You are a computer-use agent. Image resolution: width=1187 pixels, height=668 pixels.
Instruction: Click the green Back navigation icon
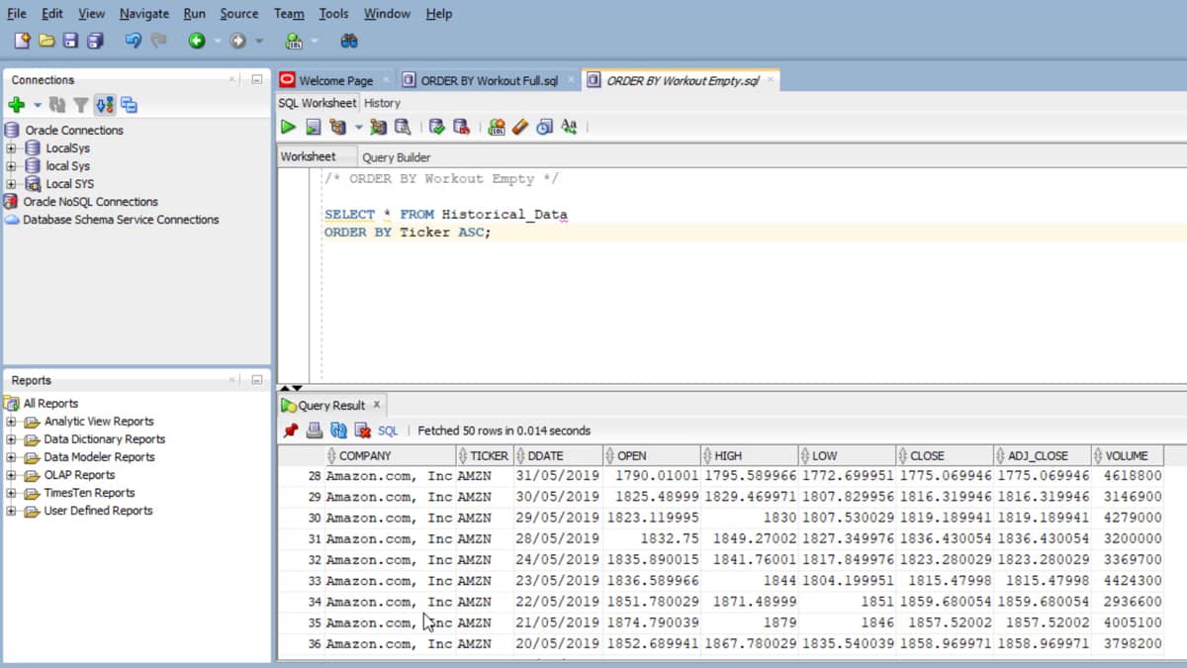(x=197, y=41)
